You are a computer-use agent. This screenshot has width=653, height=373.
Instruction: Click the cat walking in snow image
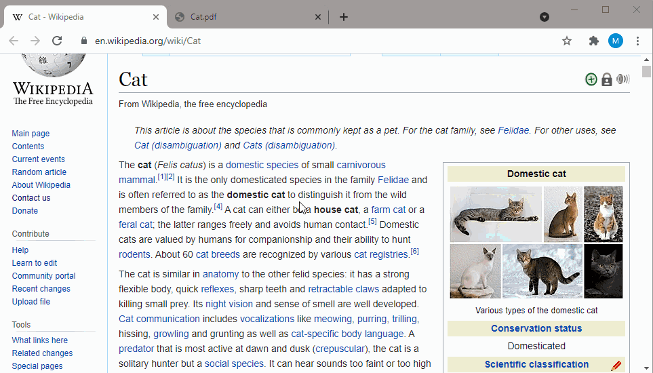[542, 271]
